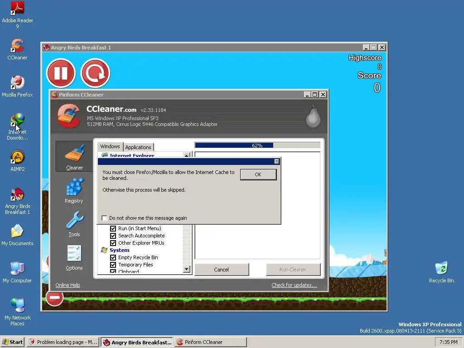Viewport: 464px width, 348px height.
Task: Uncheck Run (in Start Menu) option
Action: 113,228
